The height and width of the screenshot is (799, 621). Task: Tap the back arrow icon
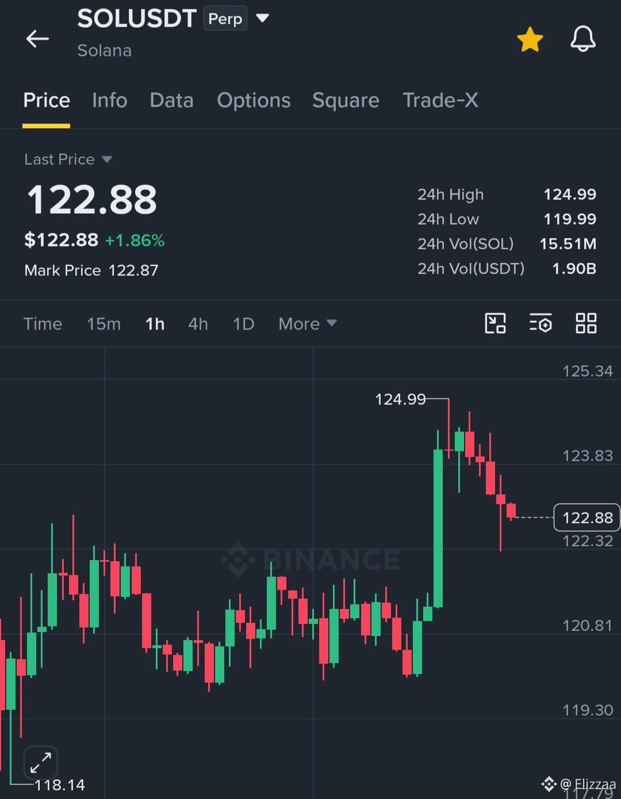tap(37, 39)
